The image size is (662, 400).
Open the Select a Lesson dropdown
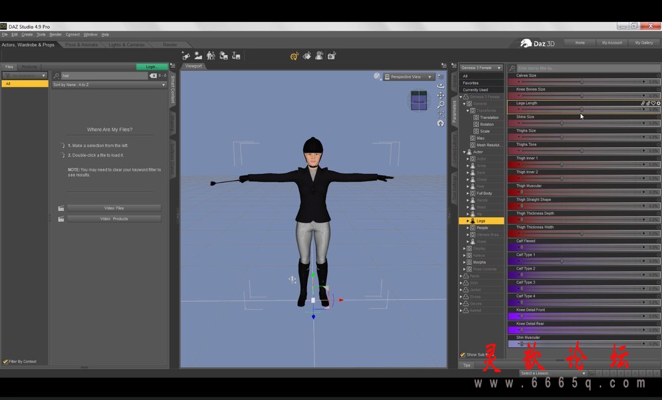(553, 374)
